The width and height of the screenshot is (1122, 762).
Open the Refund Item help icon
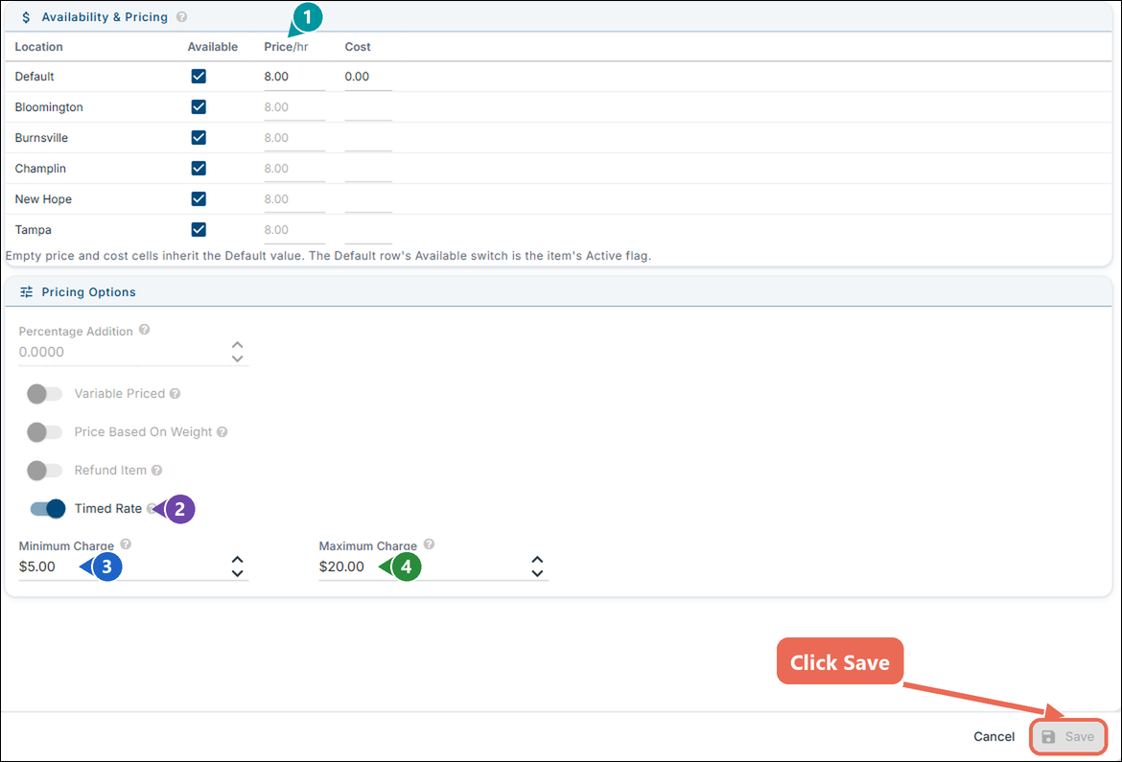[x=156, y=470]
